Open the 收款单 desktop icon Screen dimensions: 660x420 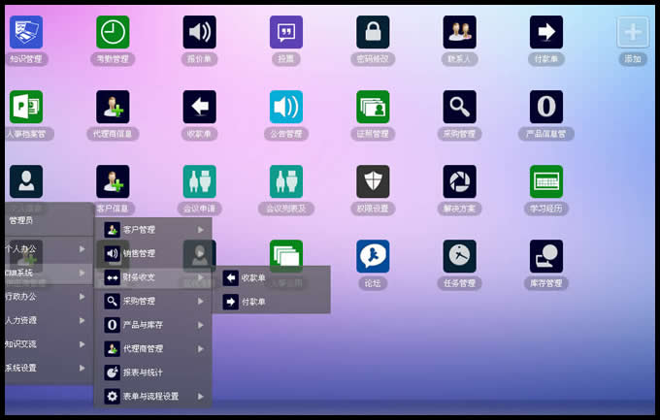click(200, 107)
